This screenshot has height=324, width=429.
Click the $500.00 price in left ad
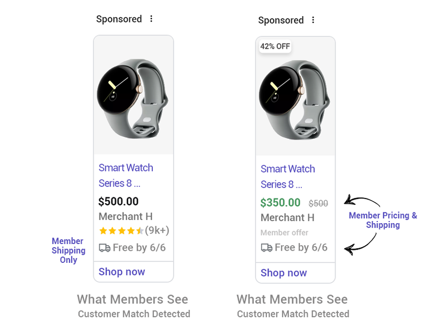[x=119, y=202]
